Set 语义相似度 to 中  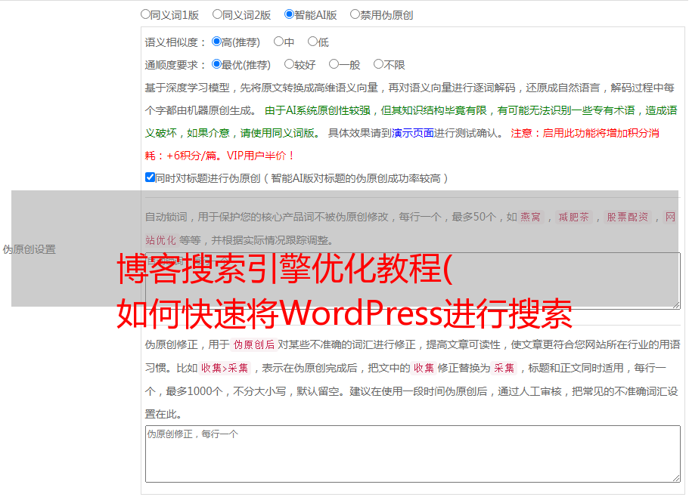click(278, 42)
